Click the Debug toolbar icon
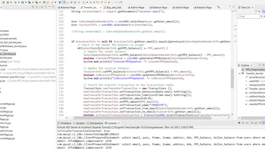This screenshot has width=265, height=149. (x=16, y=2)
